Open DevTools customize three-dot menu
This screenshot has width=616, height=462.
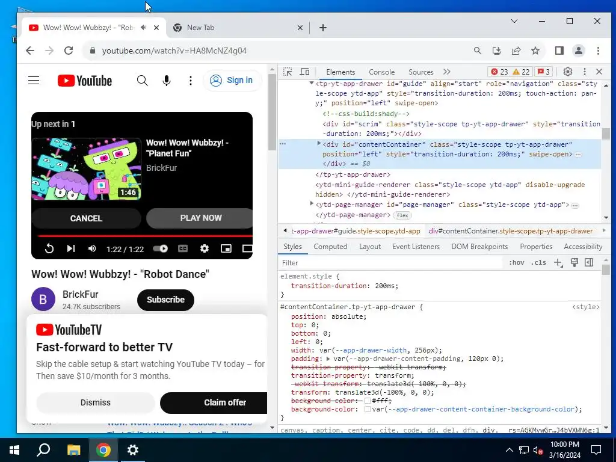585,72
